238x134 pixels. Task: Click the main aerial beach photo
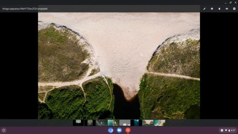[119, 66]
